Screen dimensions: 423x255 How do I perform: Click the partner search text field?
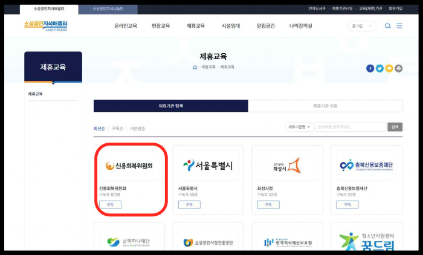(350, 127)
